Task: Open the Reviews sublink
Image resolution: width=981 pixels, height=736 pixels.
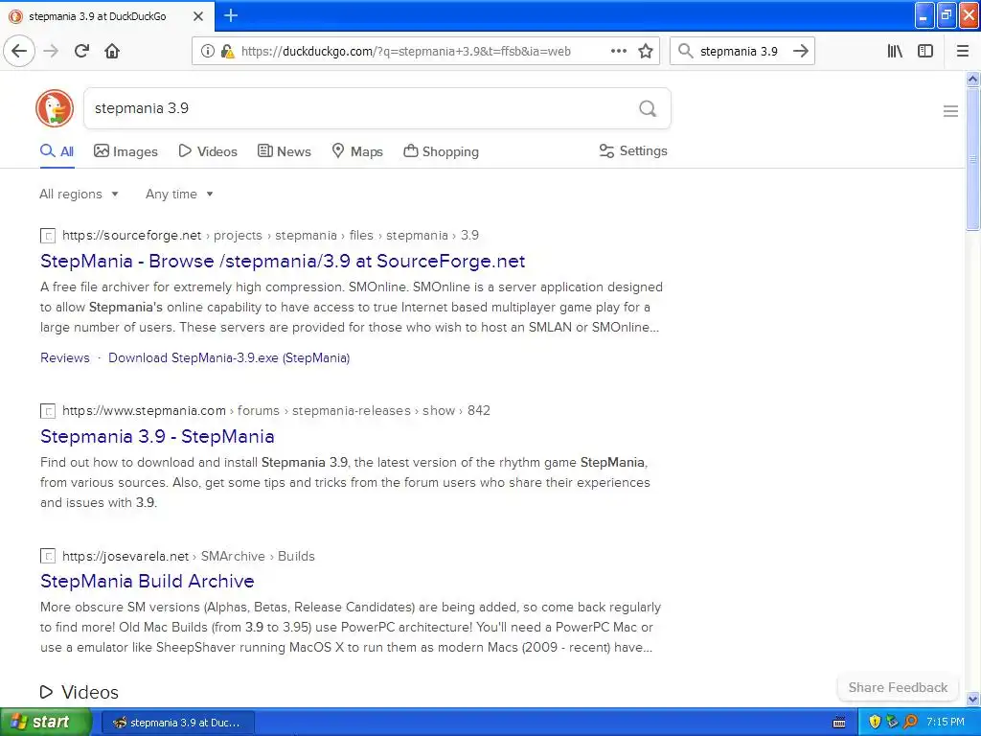Action: (x=65, y=358)
